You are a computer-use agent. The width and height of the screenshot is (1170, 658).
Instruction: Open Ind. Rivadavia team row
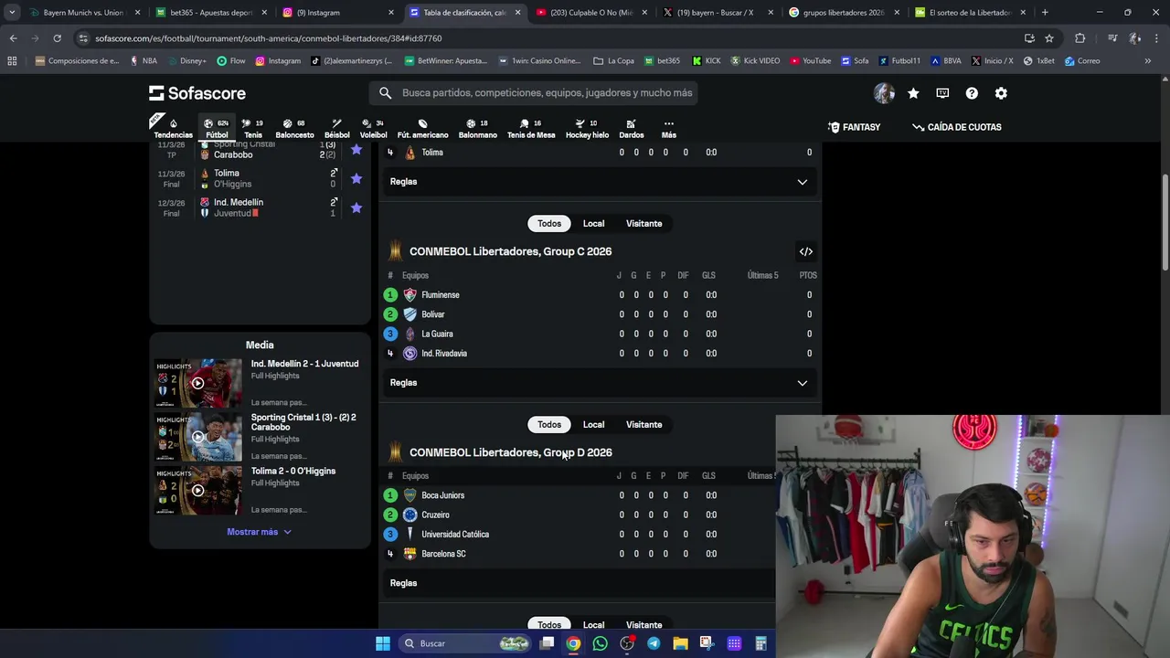(x=601, y=353)
